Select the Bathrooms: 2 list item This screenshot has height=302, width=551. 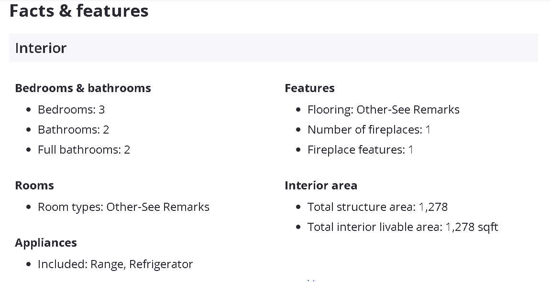(73, 130)
